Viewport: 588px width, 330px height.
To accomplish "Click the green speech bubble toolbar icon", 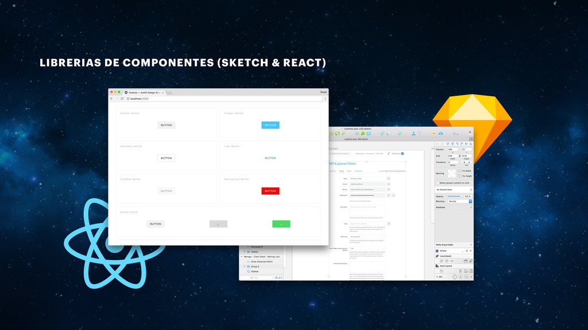I will 363,133.
